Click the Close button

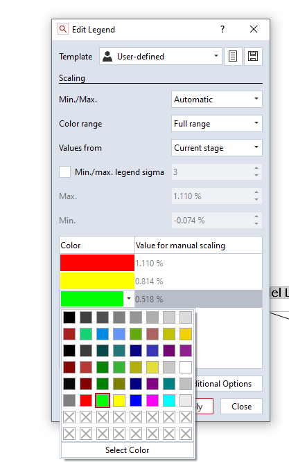[x=241, y=406]
